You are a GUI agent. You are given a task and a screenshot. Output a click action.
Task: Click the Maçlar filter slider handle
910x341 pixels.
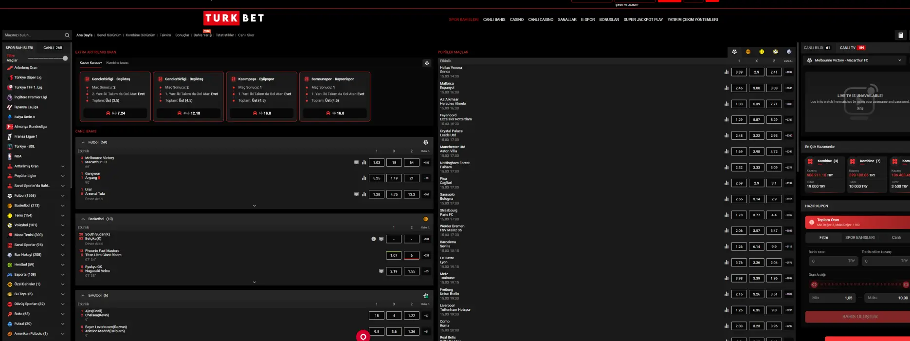[x=65, y=58]
